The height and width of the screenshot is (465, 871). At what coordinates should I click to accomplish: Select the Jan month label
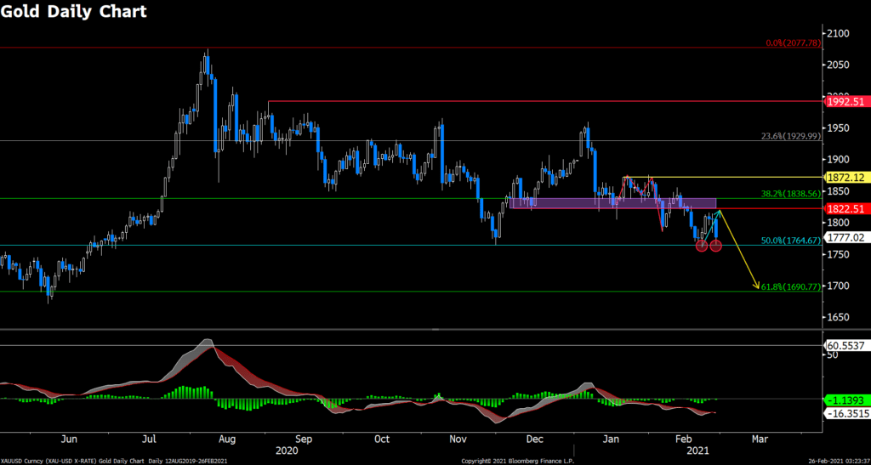click(612, 439)
